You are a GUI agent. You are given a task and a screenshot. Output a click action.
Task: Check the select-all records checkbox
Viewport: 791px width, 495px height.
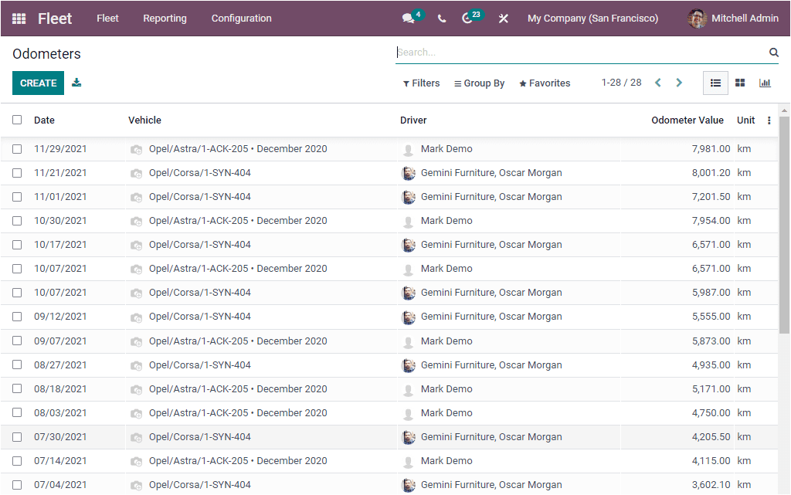[17, 120]
